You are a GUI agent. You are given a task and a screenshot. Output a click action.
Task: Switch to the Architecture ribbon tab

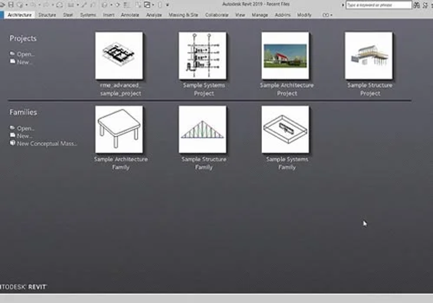tap(19, 15)
